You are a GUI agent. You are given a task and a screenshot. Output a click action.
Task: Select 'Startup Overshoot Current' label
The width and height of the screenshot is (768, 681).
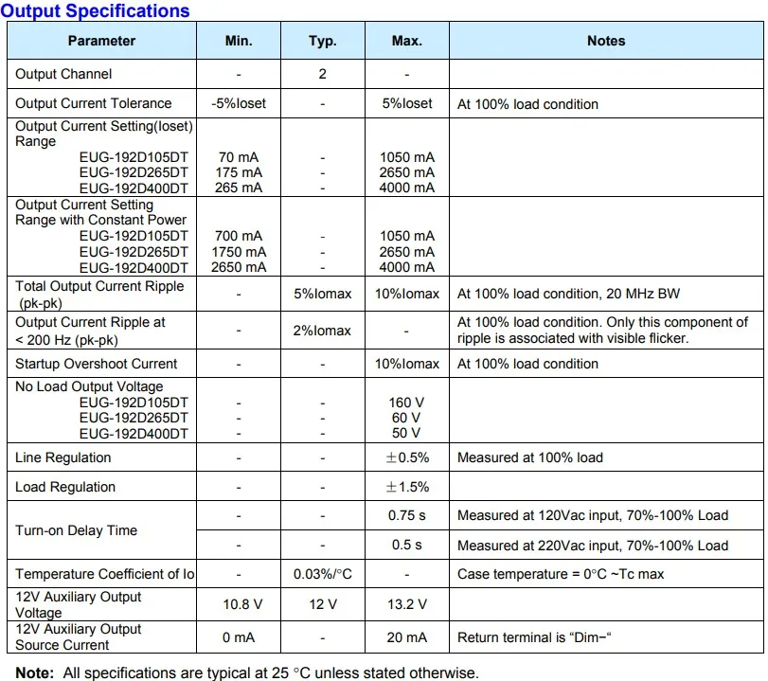[x=96, y=364]
